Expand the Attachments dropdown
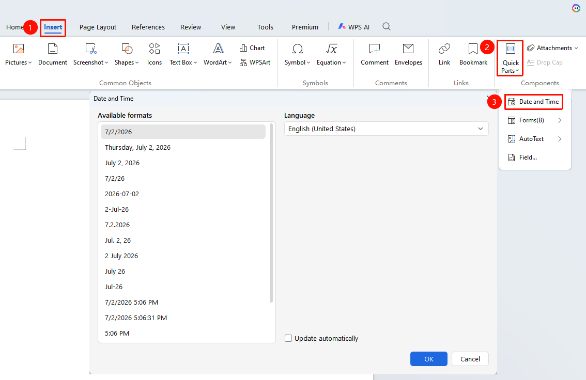Viewport: 586px width, 380px height. (x=552, y=48)
